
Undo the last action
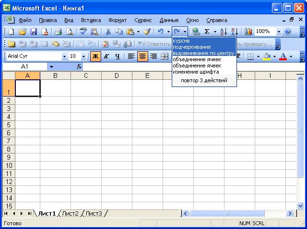tap(161, 32)
